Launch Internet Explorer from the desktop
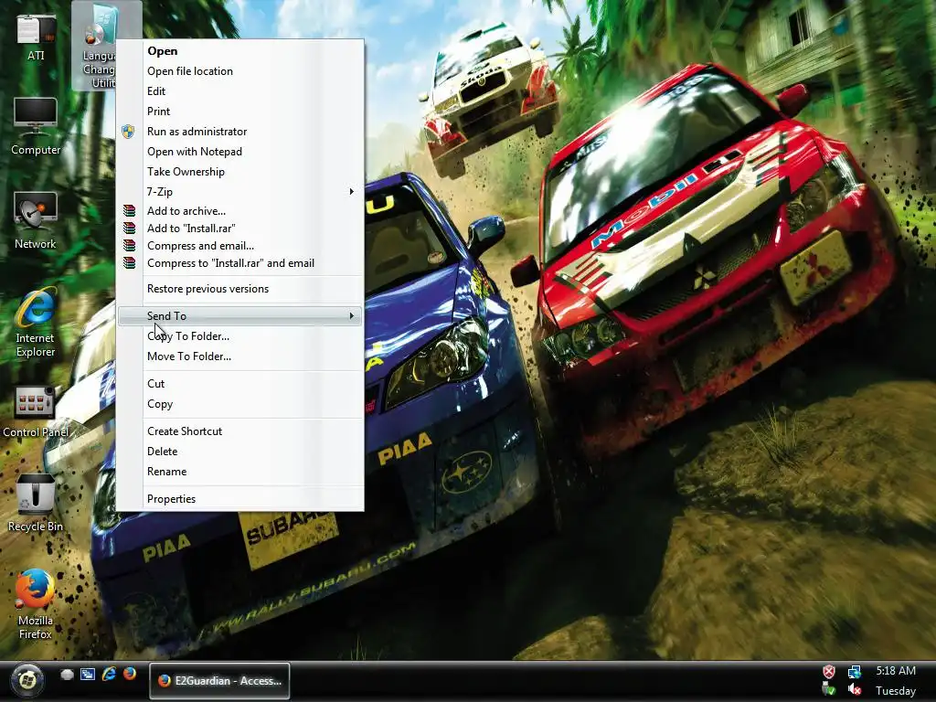 point(36,323)
